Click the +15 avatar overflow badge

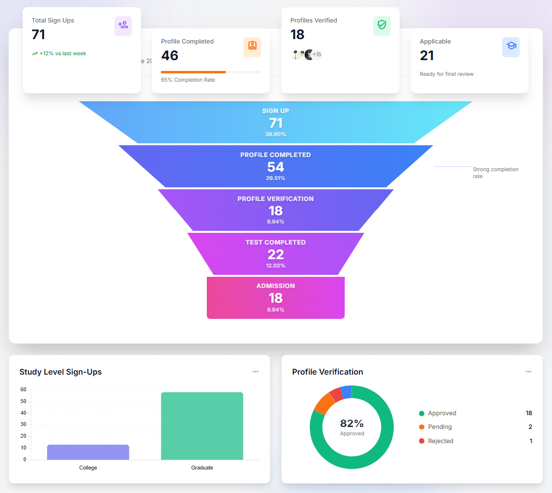point(317,55)
